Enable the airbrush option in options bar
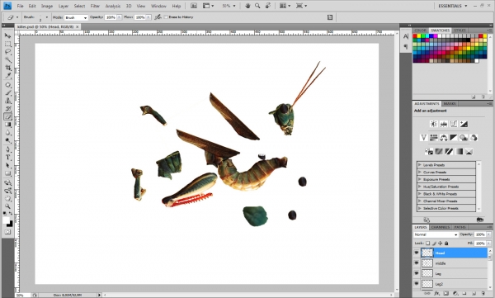This screenshot has width=495, height=298. pos(158,17)
